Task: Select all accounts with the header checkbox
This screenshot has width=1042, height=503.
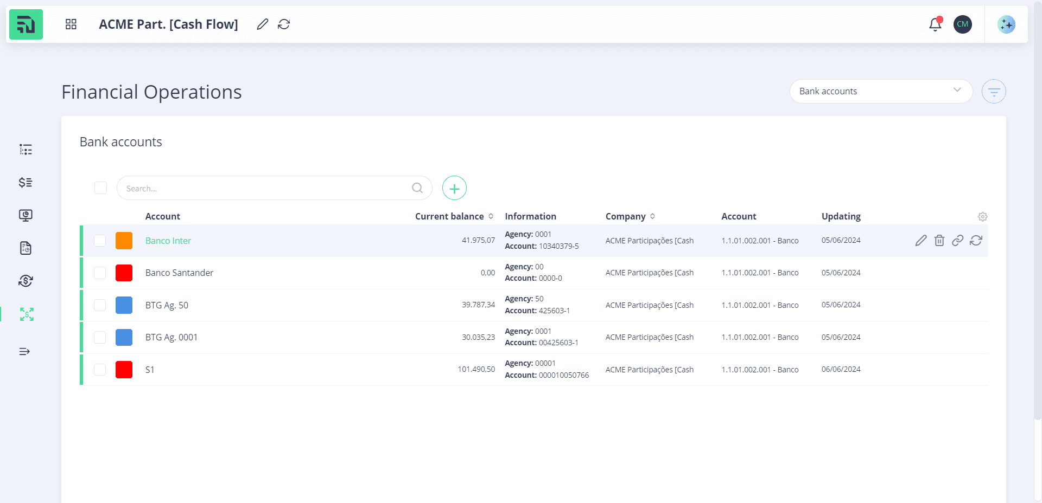Action: (100, 188)
